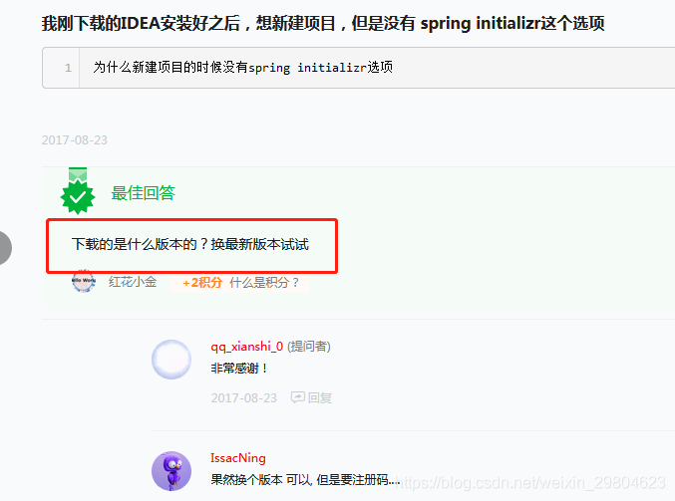Screen dimensions: 675x501
Task: Click the +2积分 points label
Action: (201, 283)
